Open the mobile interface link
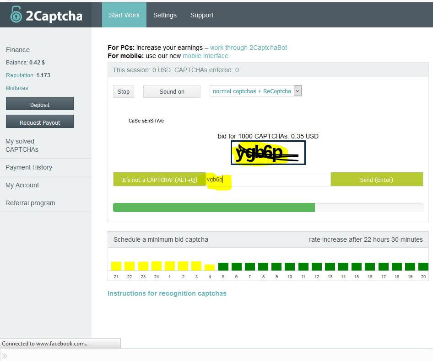 tap(206, 56)
